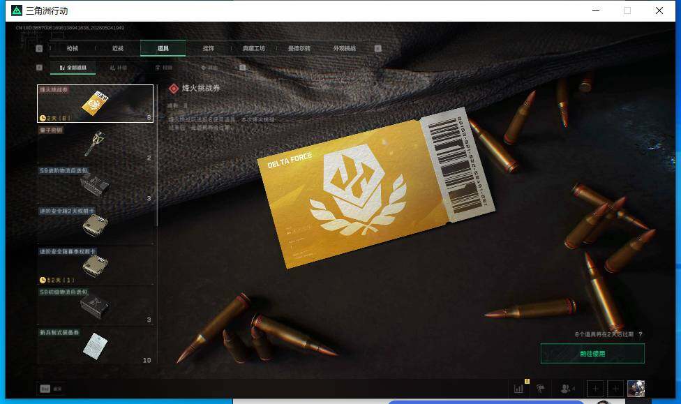This screenshot has width=681, height=404.
Task: Select the 烽火挑战券 ticket item card
Action: [95, 103]
